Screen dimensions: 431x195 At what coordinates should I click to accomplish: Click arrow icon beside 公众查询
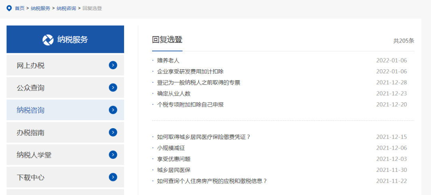pos(113,88)
